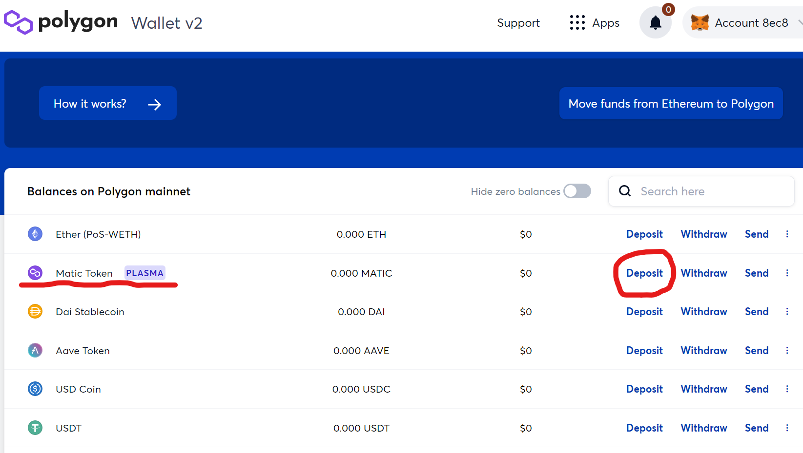Screen dimensions: 803x453
Task: Open the Apps menu label
Action: [606, 23]
